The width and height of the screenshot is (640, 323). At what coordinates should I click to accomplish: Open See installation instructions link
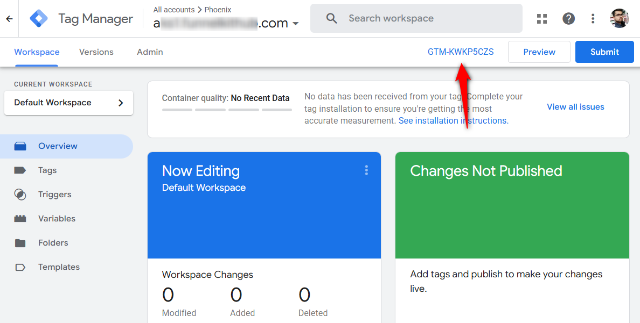(x=454, y=120)
